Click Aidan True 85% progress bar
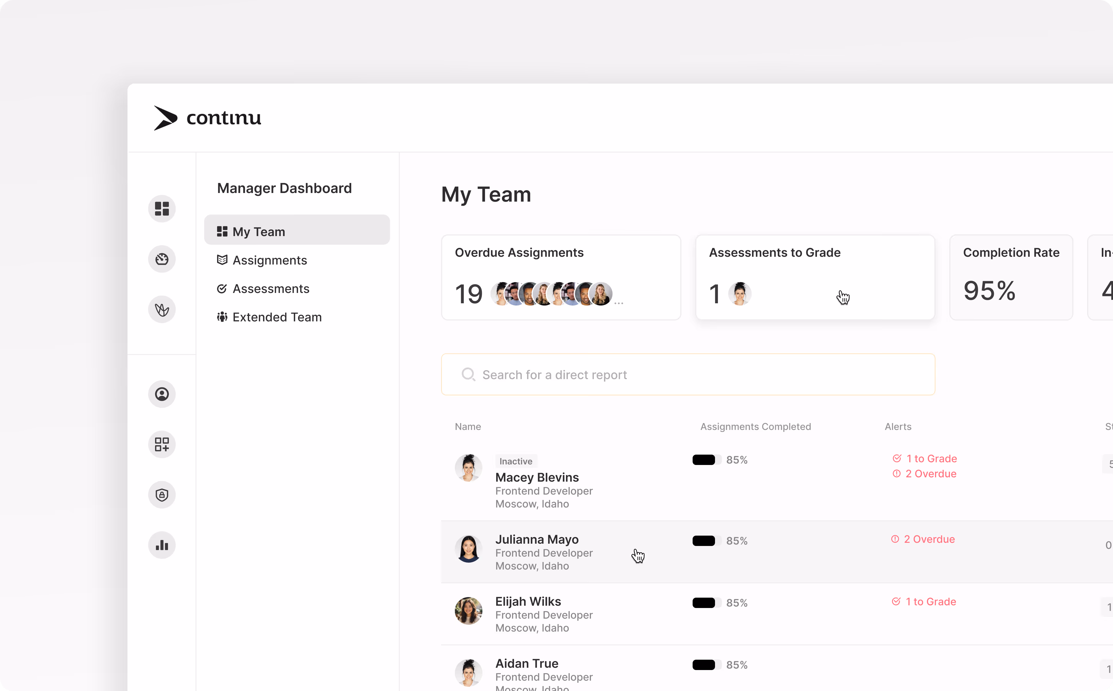The image size is (1113, 691). coord(707,665)
